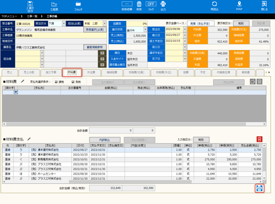Click the 工事一覧 breadcrumb link
275x204 pixels.
coord(32,16)
